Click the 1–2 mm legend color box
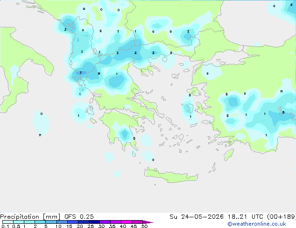The height and width of the screenshot is (228, 296). pos(29,222)
